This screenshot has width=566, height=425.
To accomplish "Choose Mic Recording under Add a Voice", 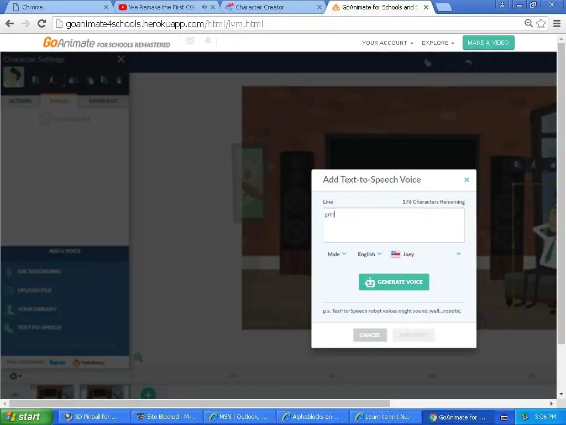I will (39, 271).
